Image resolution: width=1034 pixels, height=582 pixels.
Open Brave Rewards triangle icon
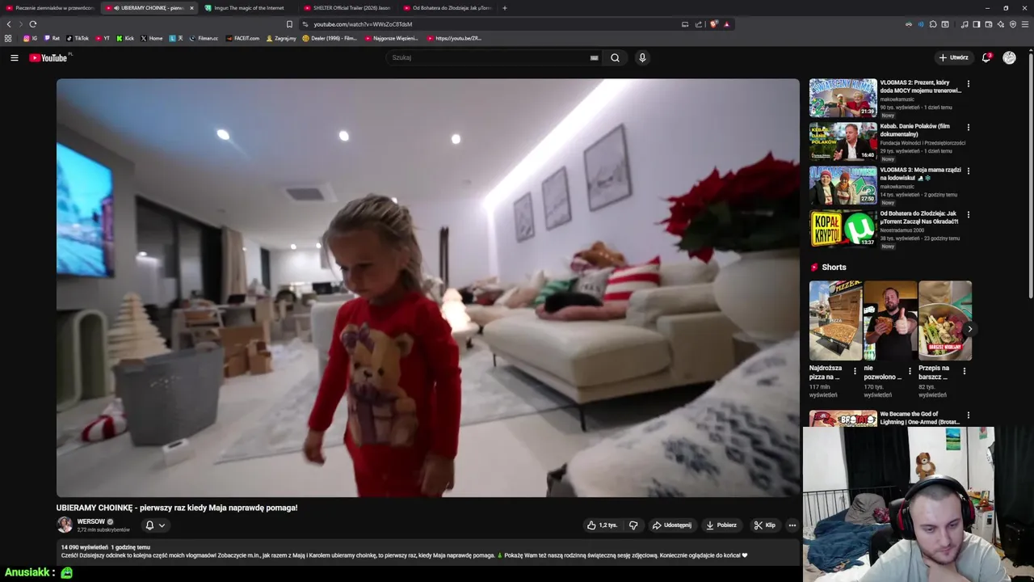pyautogui.click(x=726, y=24)
